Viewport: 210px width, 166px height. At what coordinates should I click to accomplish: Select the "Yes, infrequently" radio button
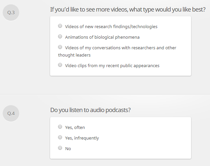(x=60, y=137)
